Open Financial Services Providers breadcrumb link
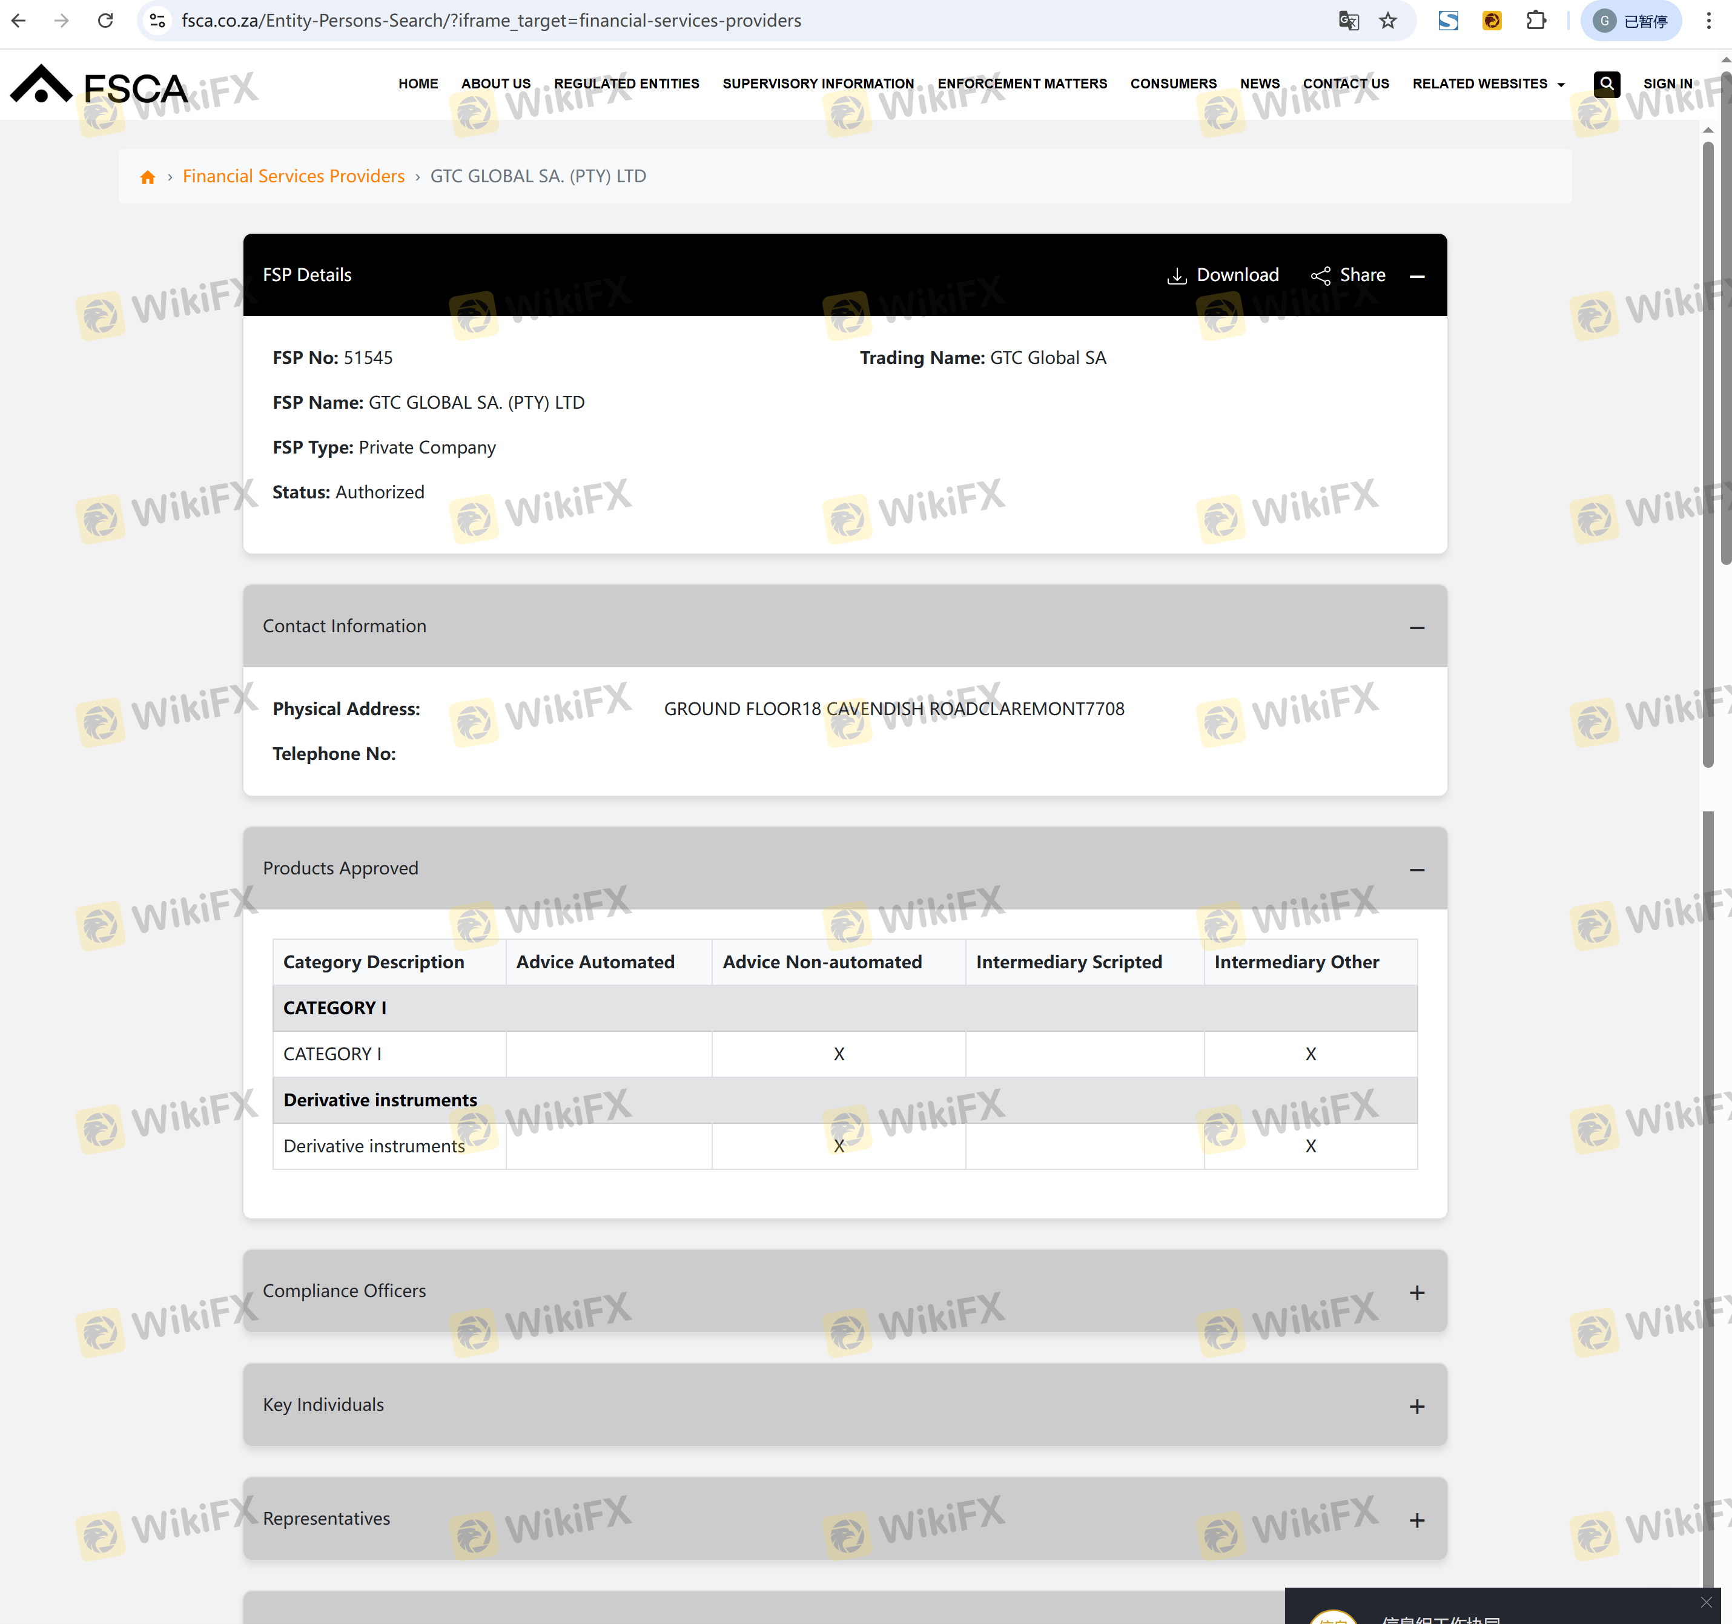1732x1624 pixels. tap(293, 177)
